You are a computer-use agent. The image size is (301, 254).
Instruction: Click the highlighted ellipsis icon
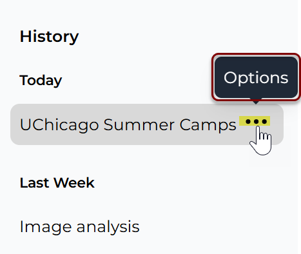(x=255, y=121)
